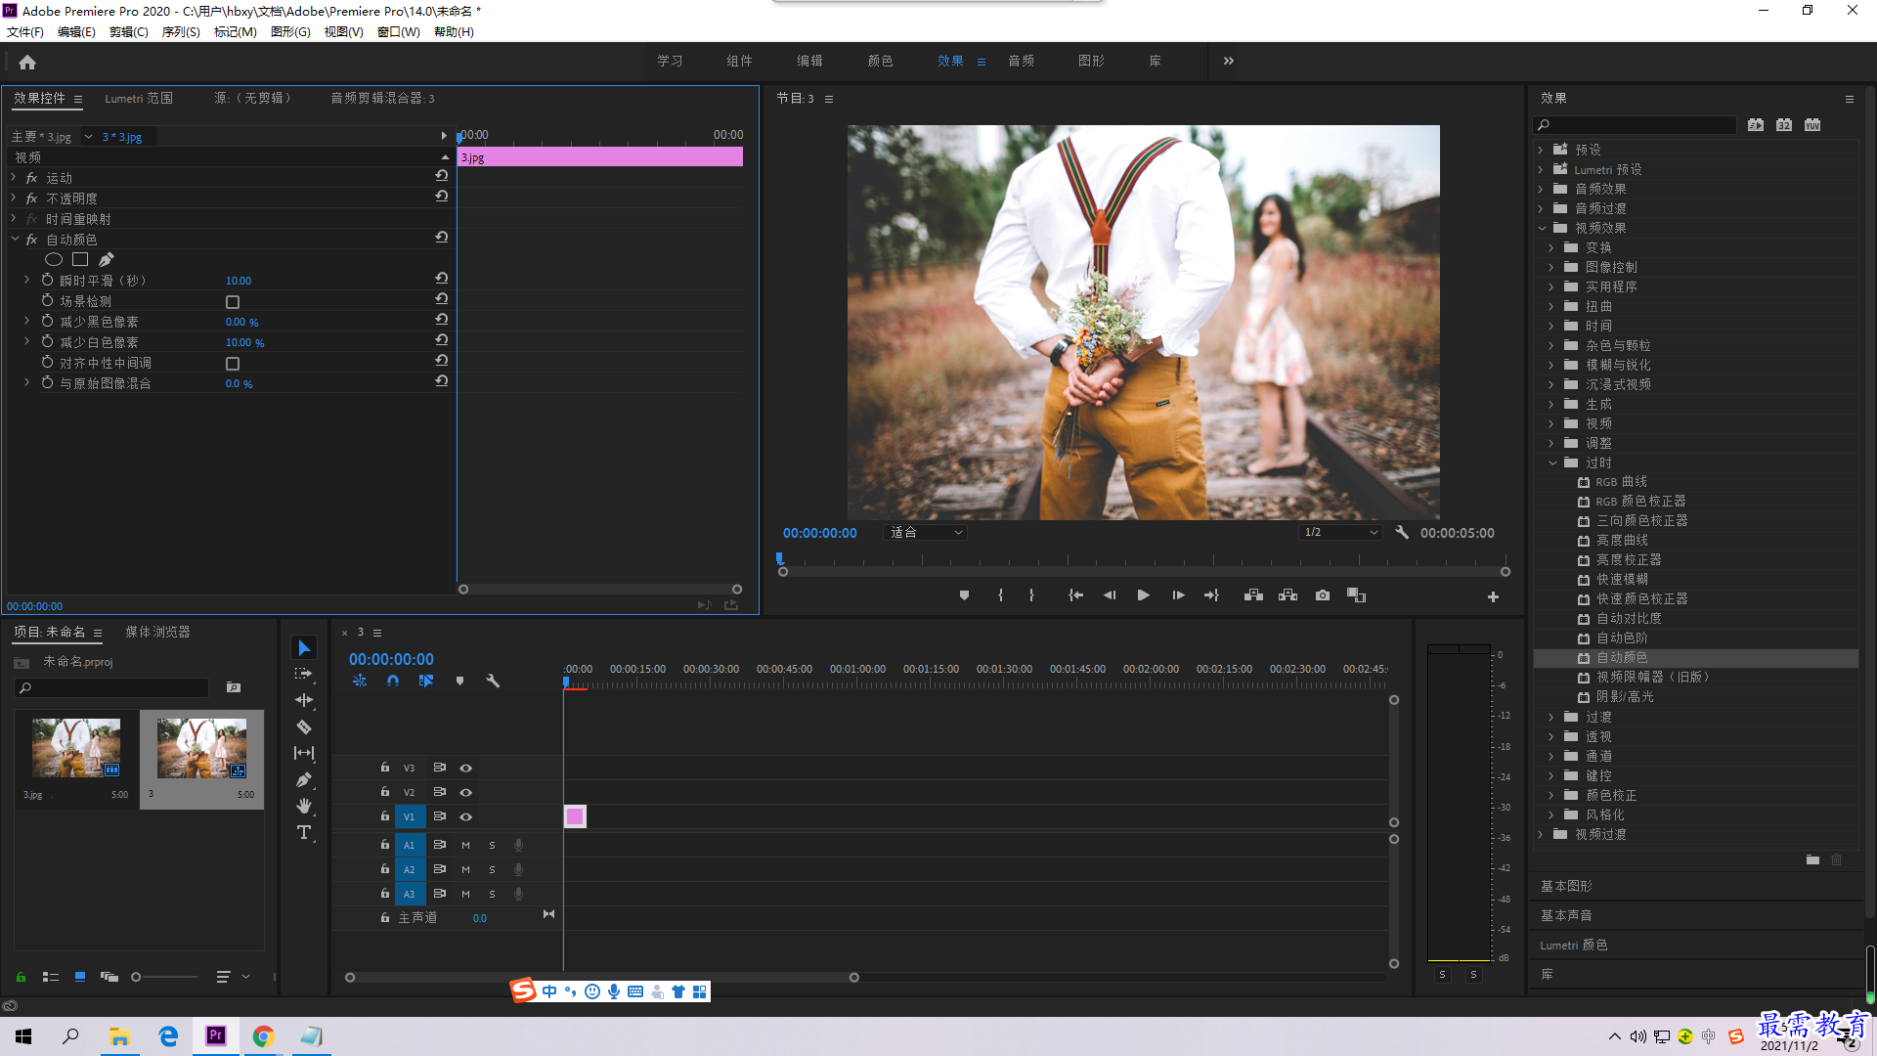
Task: Collapse the 视频效果 folder
Action: [1542, 228]
